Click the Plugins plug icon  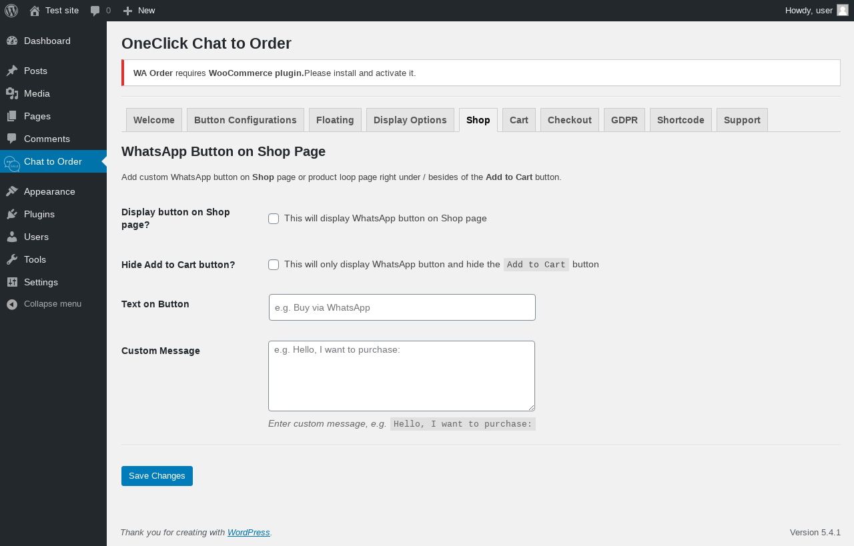tap(12, 214)
